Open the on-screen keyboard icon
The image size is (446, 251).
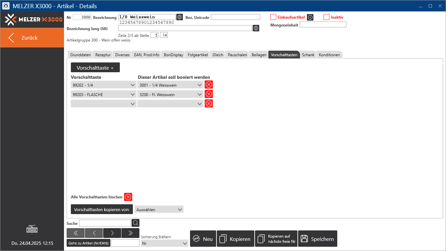click(32, 229)
